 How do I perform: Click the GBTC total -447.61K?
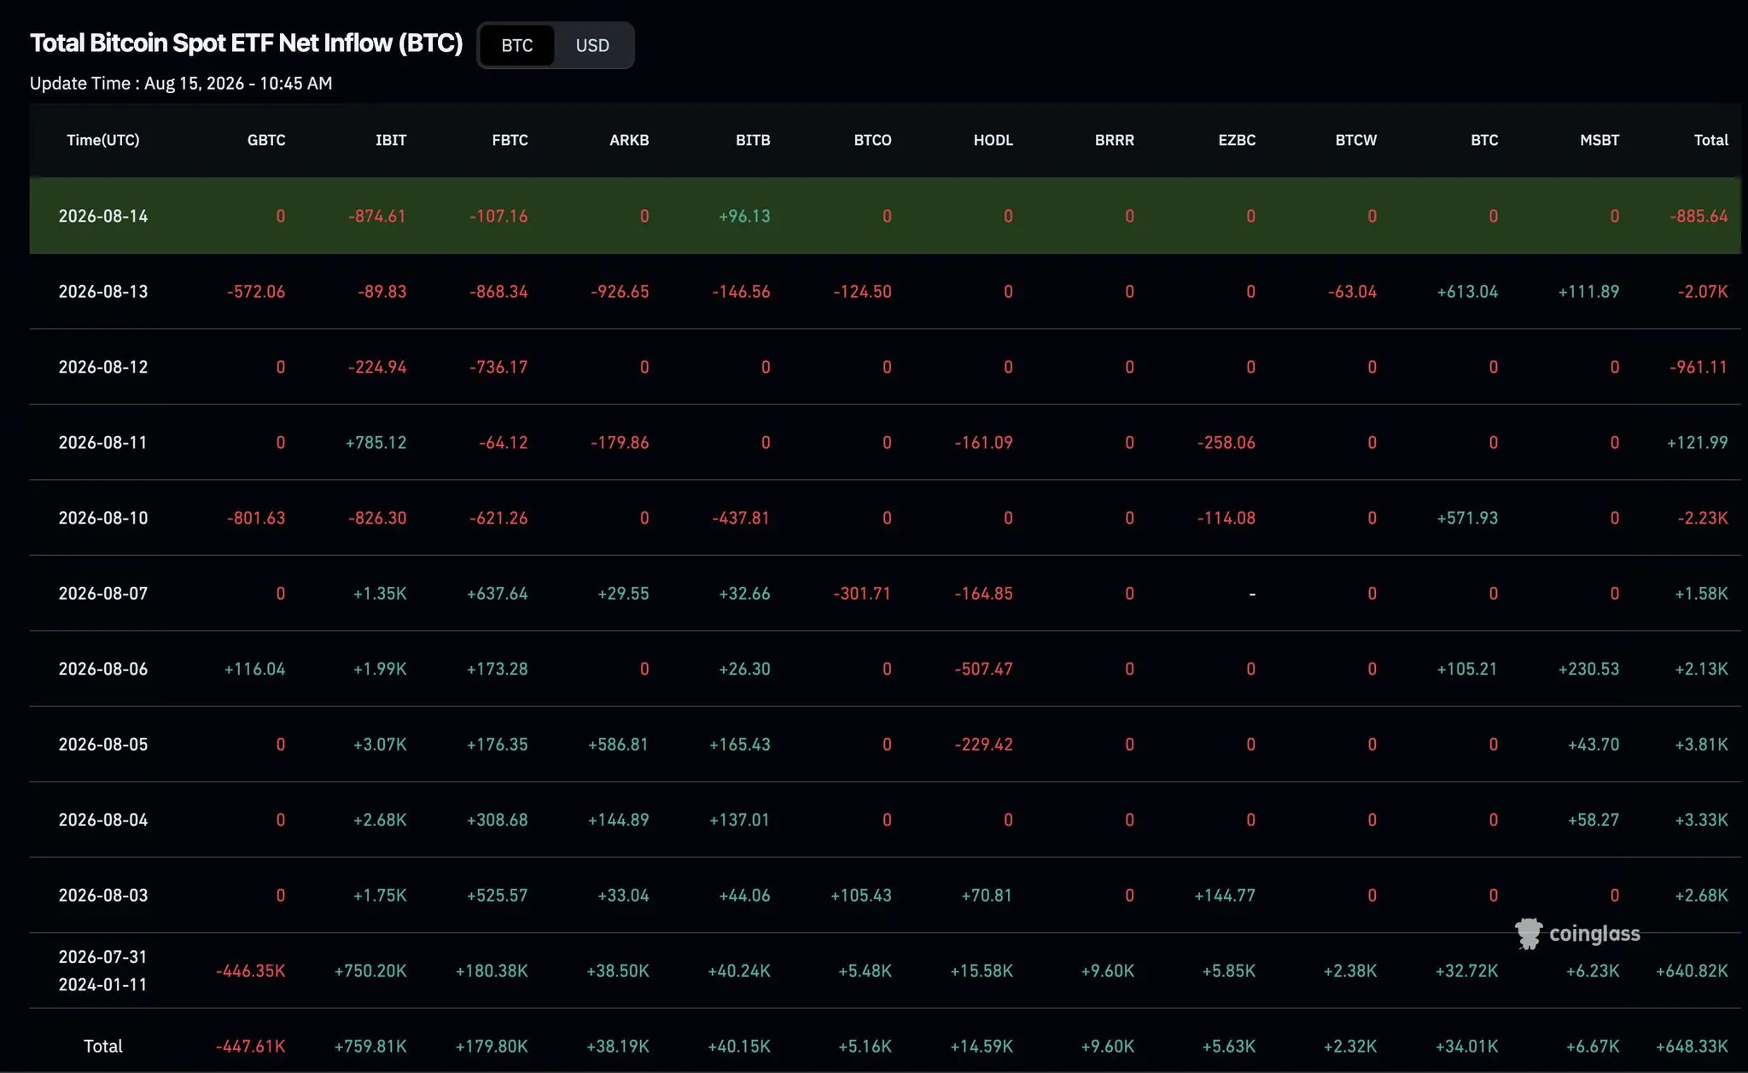point(251,1047)
